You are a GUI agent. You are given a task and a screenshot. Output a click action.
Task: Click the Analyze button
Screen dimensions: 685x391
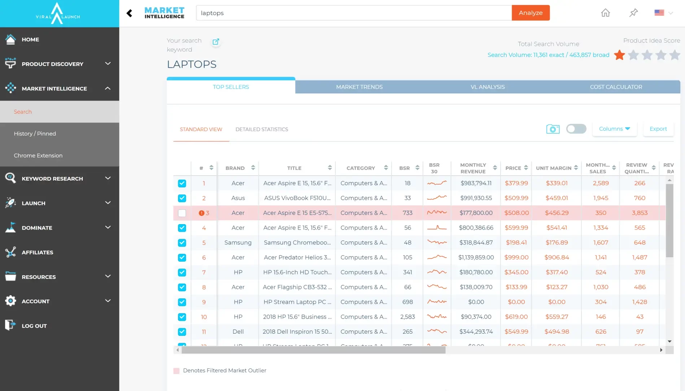click(531, 13)
